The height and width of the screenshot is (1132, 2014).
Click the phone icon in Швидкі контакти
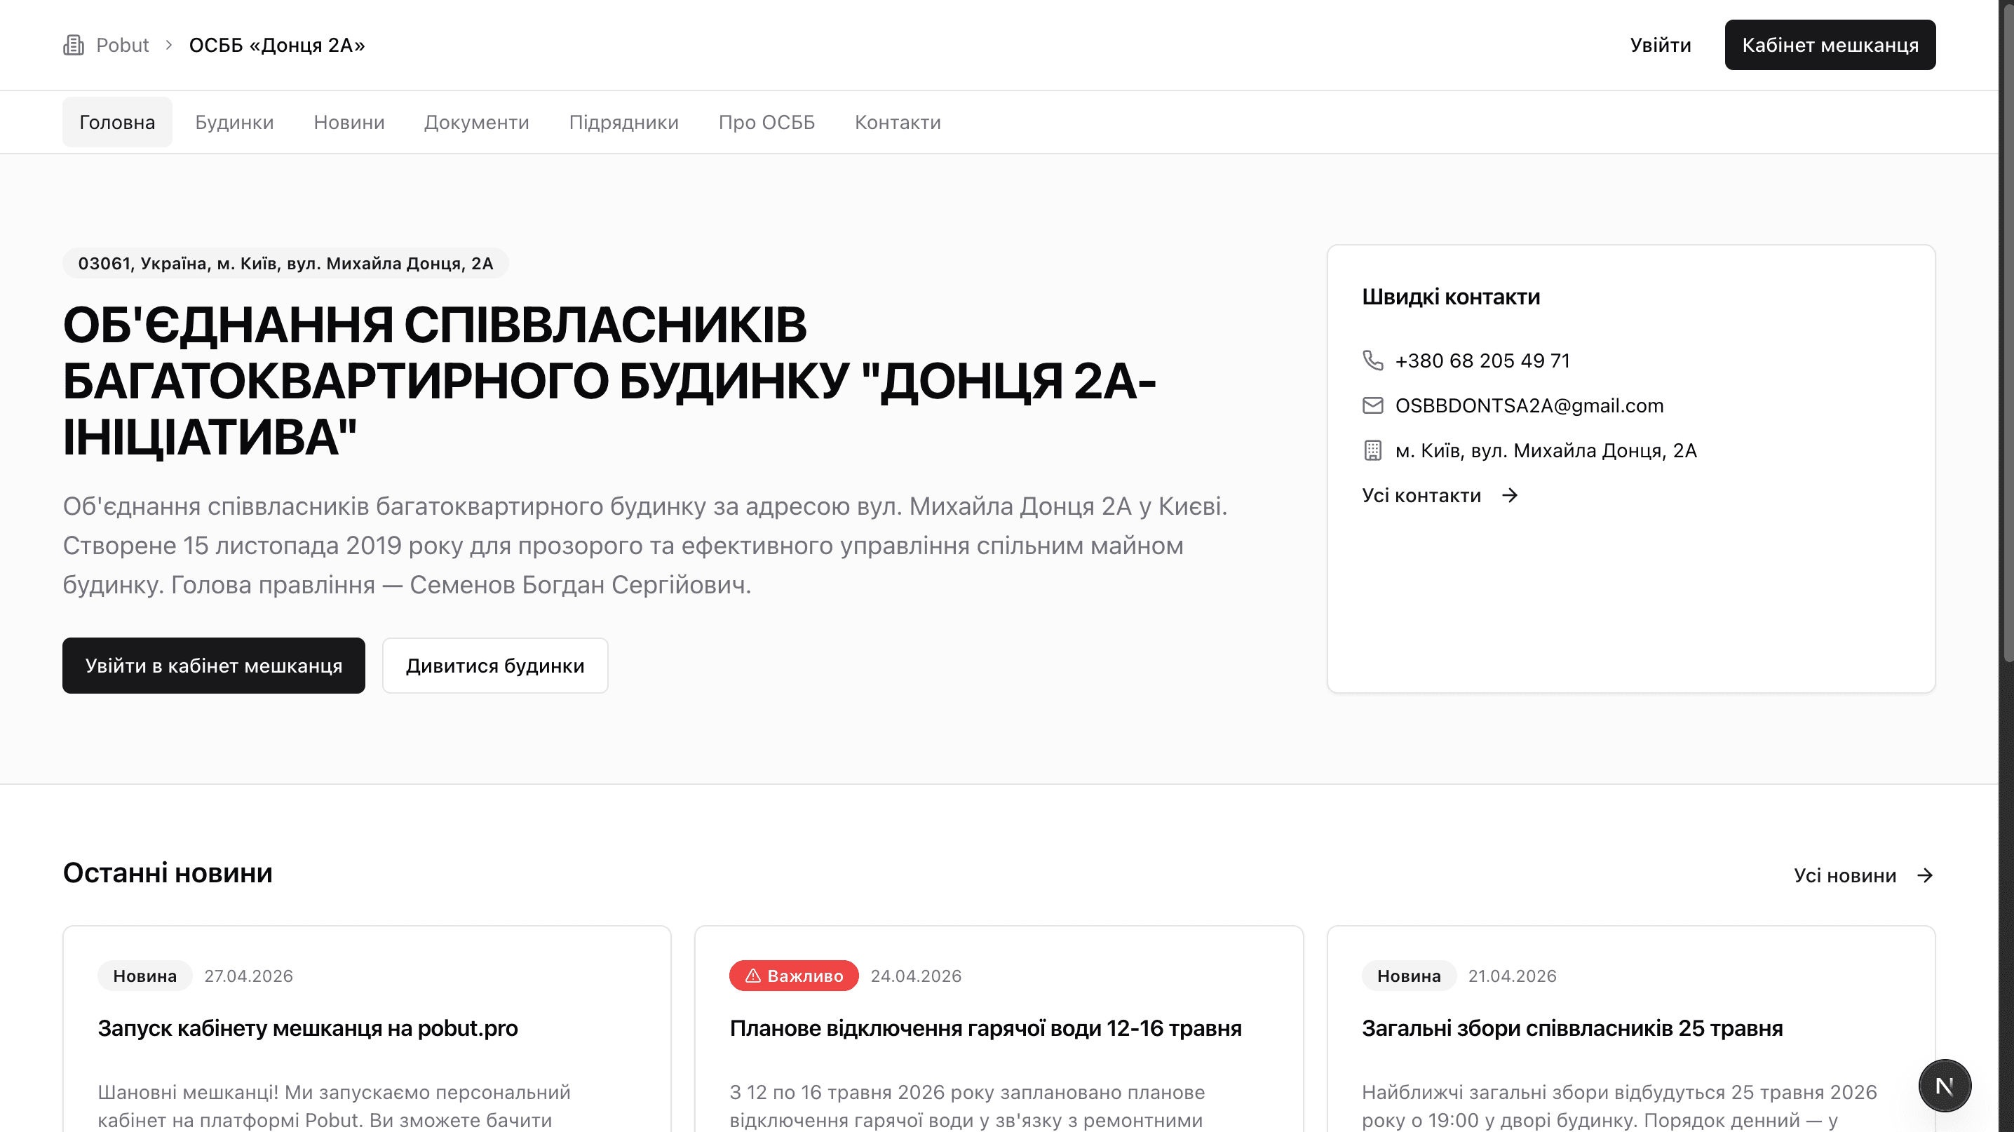pyautogui.click(x=1373, y=361)
